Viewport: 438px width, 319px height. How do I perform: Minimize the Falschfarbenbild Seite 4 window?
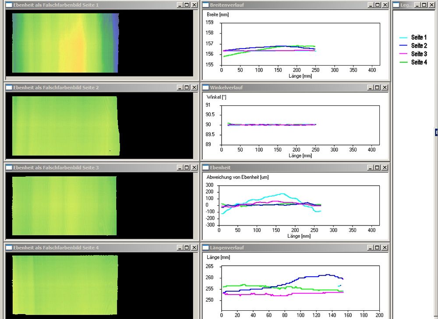[180, 248]
